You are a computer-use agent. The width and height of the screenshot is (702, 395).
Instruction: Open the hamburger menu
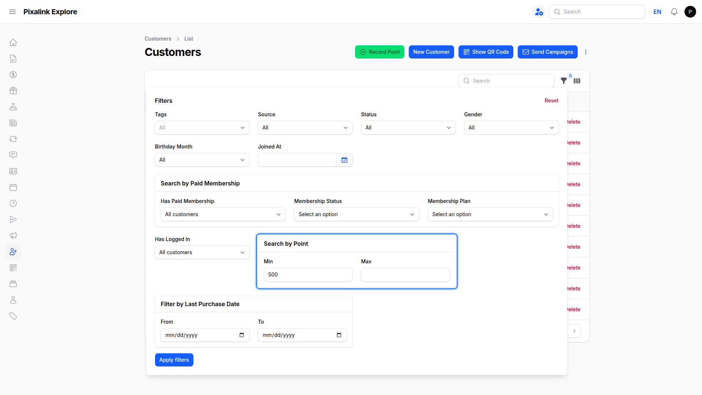pyautogui.click(x=12, y=12)
